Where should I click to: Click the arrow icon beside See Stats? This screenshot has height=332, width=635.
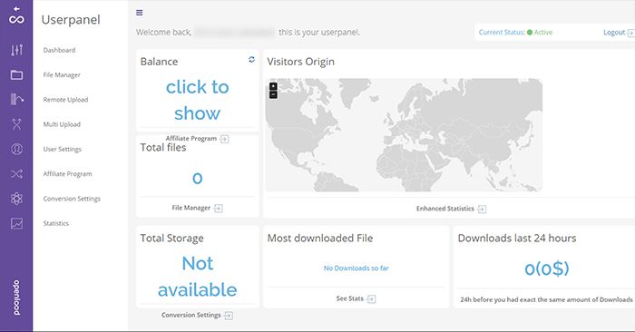click(x=371, y=298)
